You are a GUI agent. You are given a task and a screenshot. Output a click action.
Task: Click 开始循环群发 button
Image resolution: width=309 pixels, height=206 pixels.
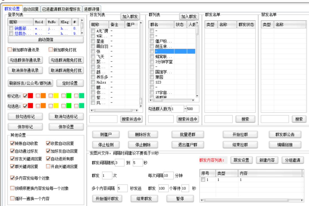(x=107, y=198)
